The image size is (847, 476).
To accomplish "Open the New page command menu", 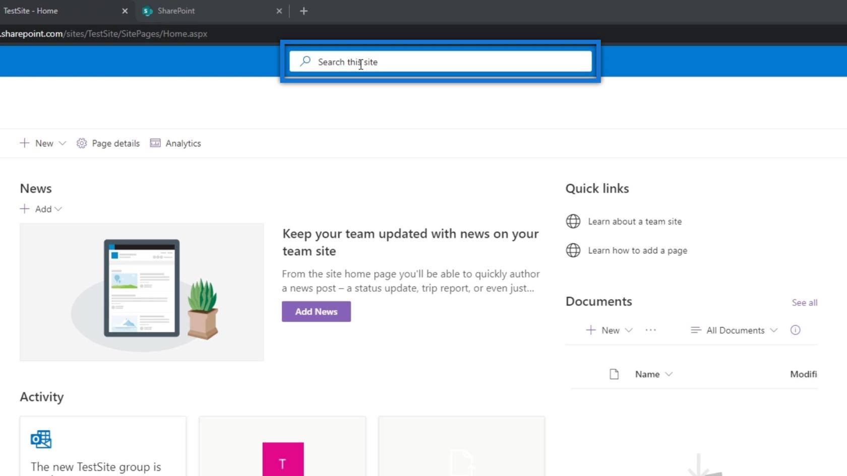I will pyautogui.click(x=43, y=143).
